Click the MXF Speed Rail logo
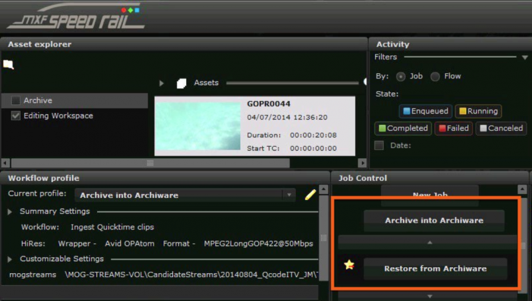This screenshot has height=301, width=532. 76,17
